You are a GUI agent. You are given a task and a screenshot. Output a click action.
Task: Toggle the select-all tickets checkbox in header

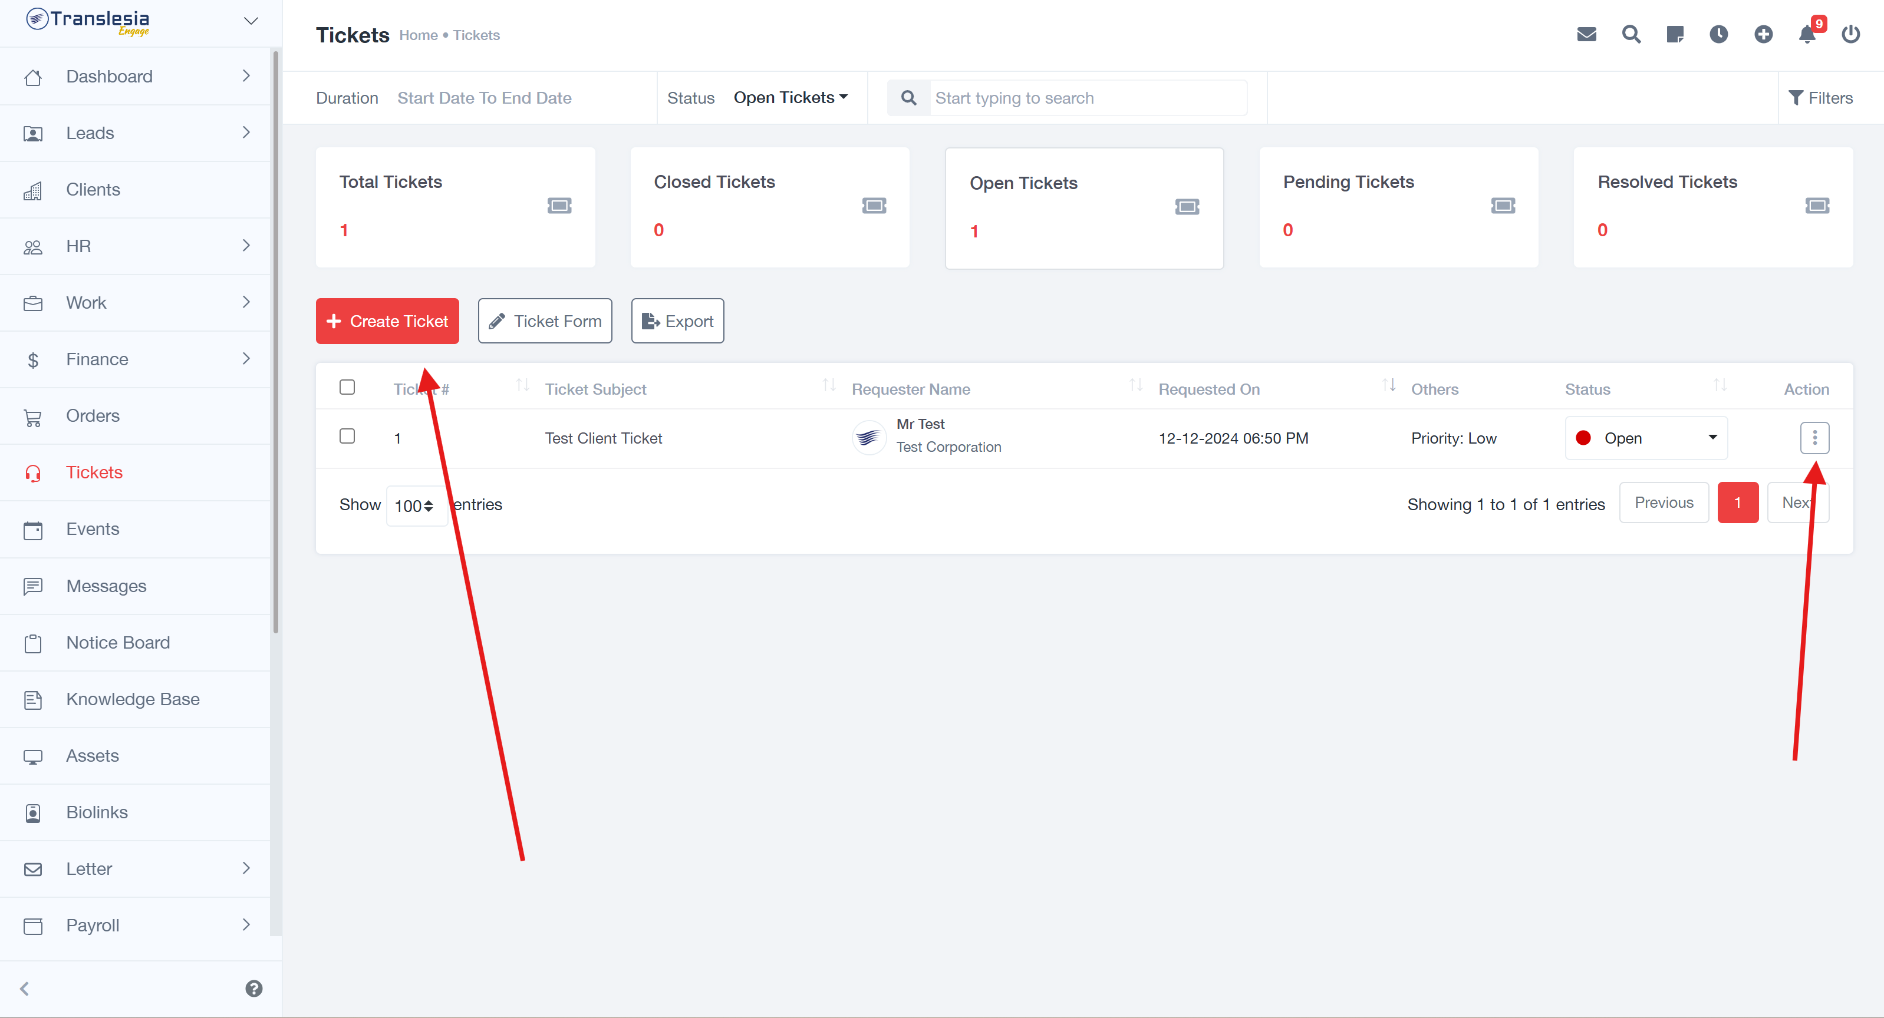[x=347, y=387]
